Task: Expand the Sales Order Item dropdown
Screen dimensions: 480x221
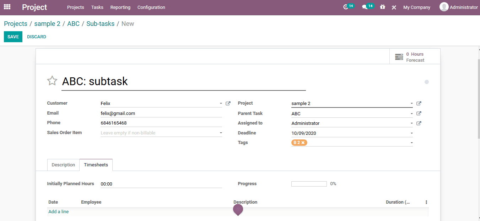Action: coord(221,132)
